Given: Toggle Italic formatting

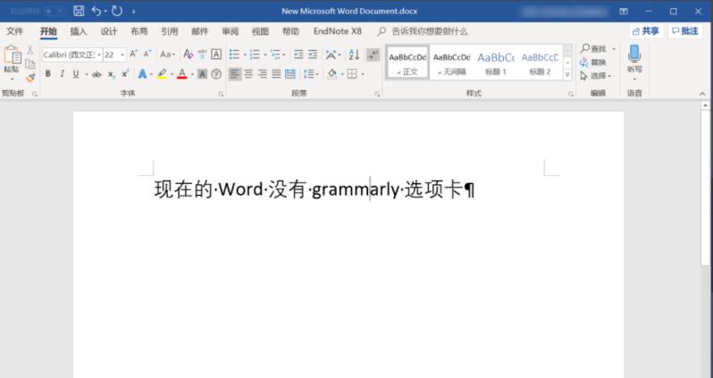Looking at the screenshot, I should click(63, 73).
